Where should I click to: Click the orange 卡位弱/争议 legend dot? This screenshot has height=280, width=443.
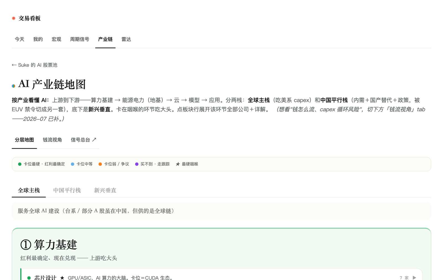coord(100,164)
